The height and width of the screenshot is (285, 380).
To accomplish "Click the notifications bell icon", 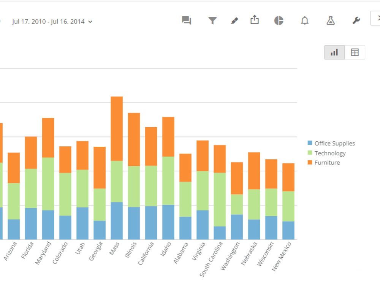I will click(304, 21).
